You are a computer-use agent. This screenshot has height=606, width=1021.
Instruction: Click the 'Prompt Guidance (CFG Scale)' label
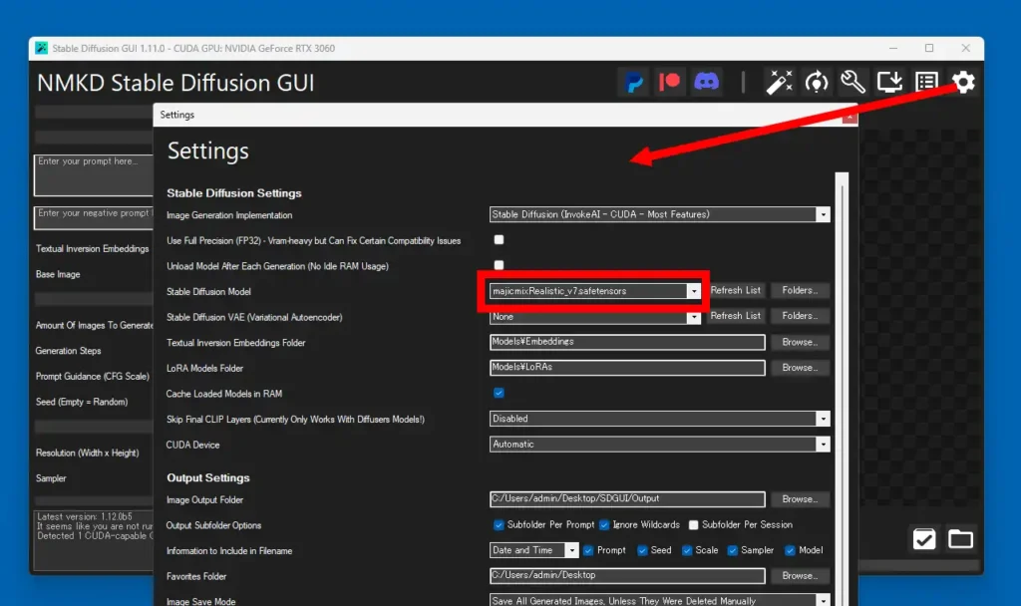[93, 376]
